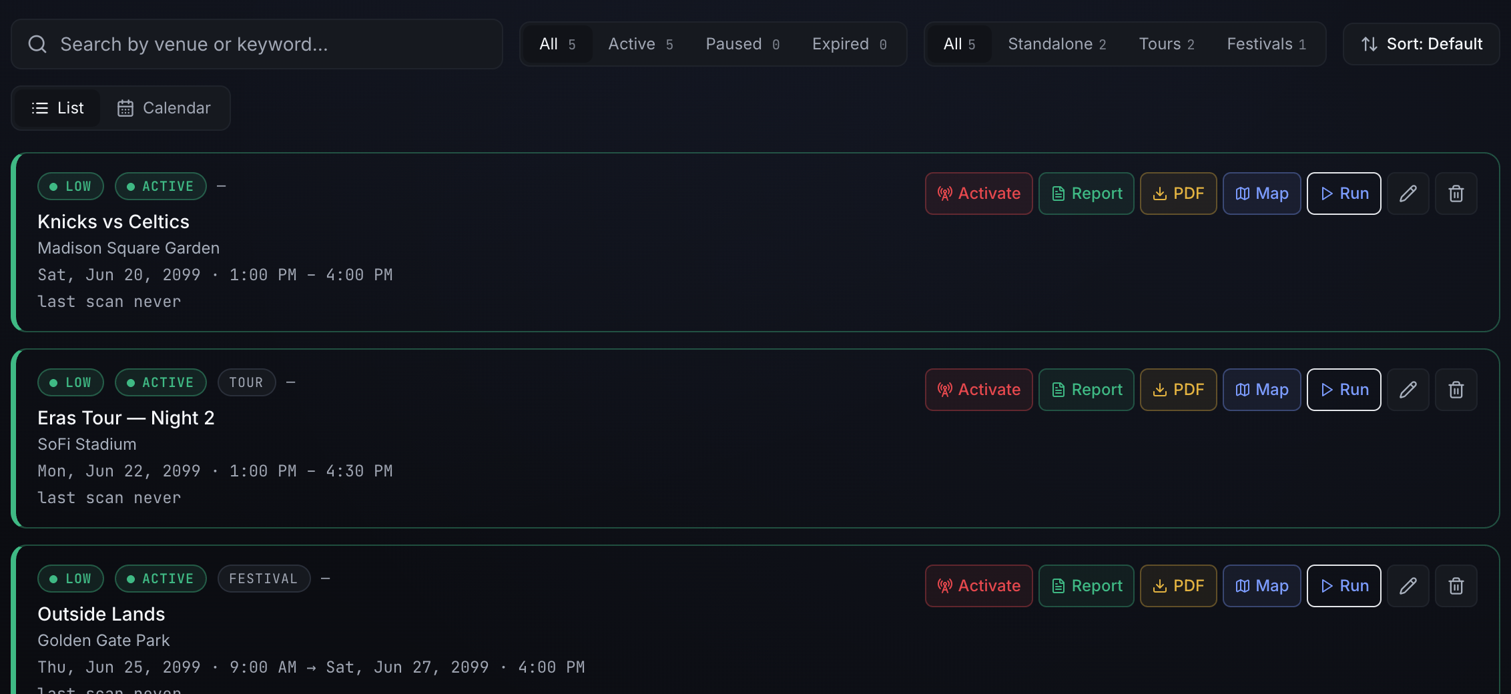Click the Mon, Jun 22, 2099 date line
The width and height of the screenshot is (1511, 694).
215,471
